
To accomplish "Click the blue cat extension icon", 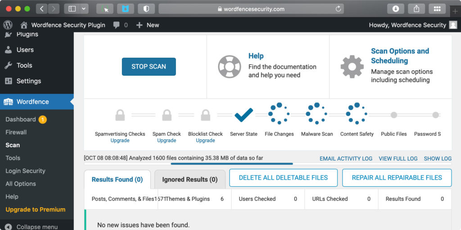I will click(x=126, y=9).
